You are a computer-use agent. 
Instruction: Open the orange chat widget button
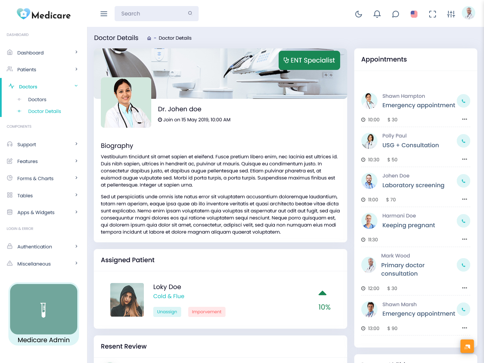click(467, 346)
